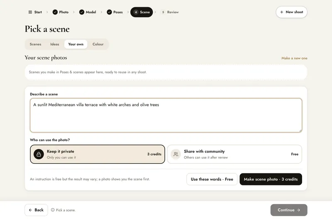This screenshot has height=219, width=332.
Task: Click the Start grid icon
Action: point(30,12)
